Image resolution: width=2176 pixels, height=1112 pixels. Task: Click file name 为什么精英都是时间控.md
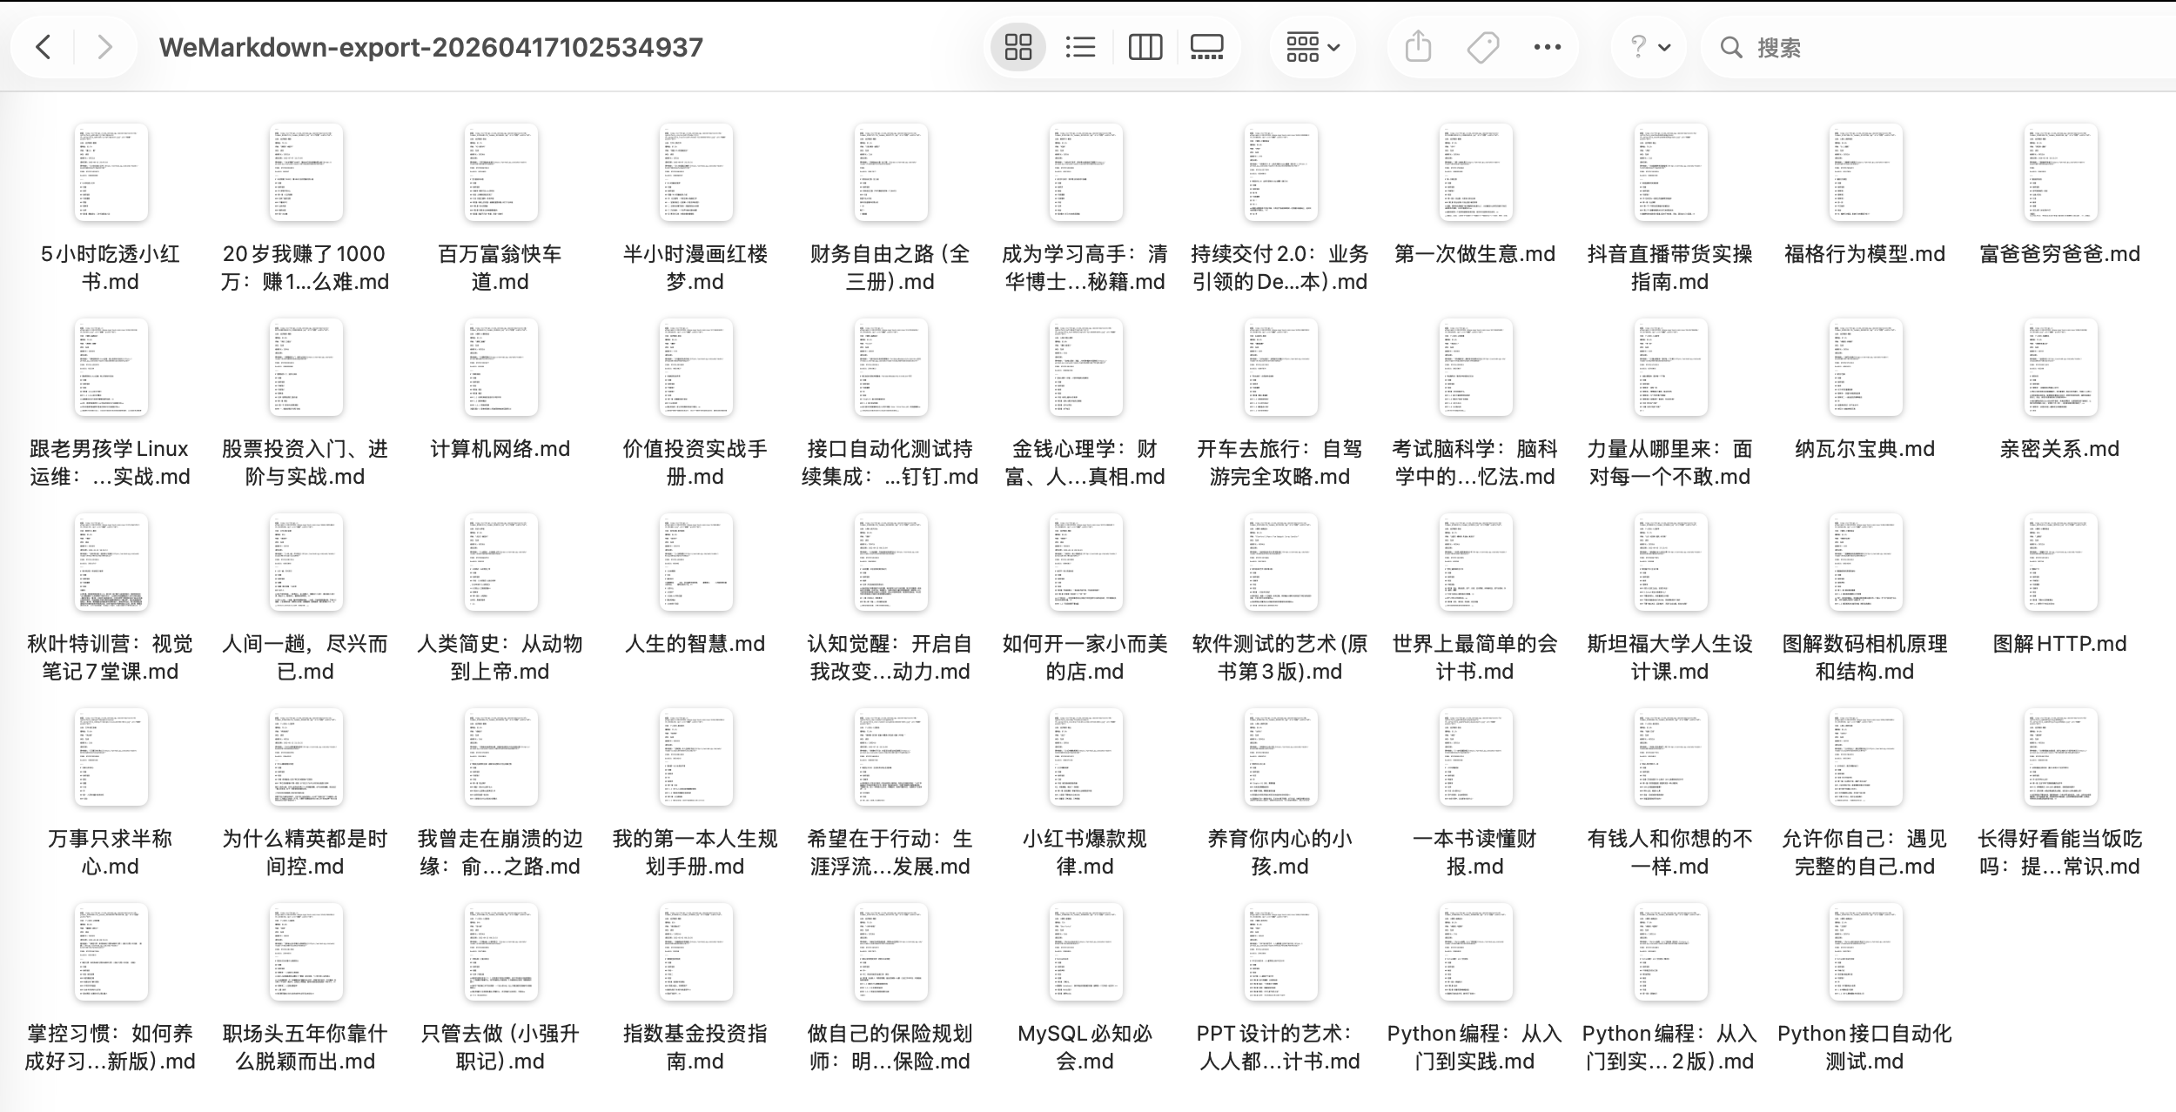pos(306,853)
